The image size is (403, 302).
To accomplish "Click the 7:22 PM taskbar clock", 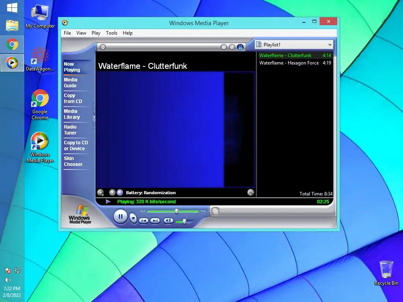I will (12, 288).
